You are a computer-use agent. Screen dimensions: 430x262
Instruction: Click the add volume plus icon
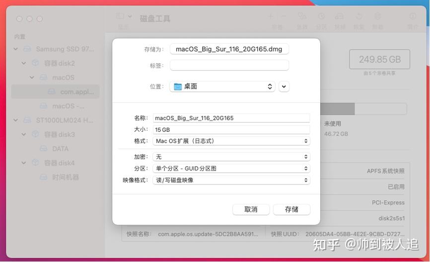click(x=271, y=16)
